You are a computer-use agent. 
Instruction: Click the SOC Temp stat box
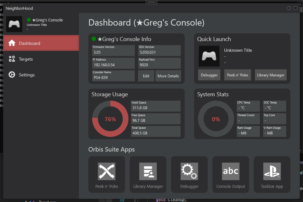(275, 106)
